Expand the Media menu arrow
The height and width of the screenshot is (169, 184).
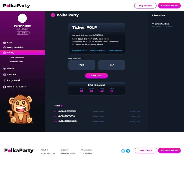(x=41, y=68)
